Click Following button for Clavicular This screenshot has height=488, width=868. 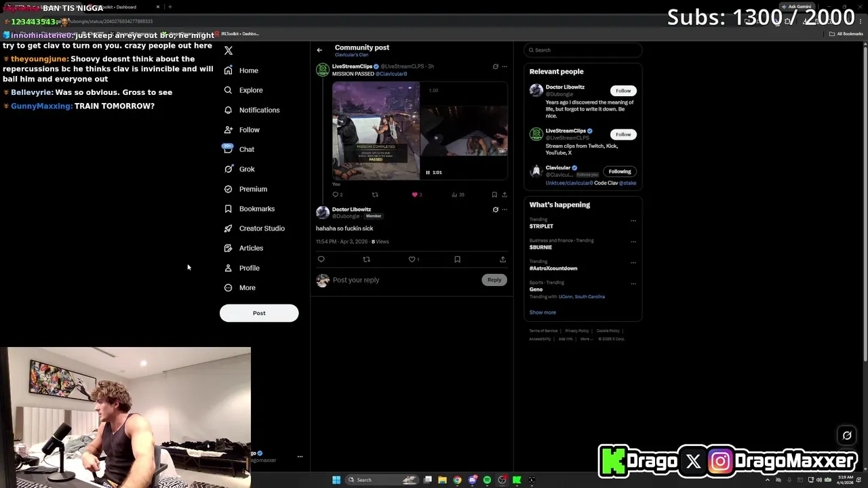tap(620, 171)
